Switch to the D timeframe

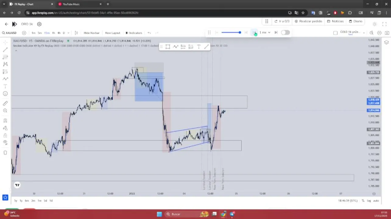[x=64, y=33]
